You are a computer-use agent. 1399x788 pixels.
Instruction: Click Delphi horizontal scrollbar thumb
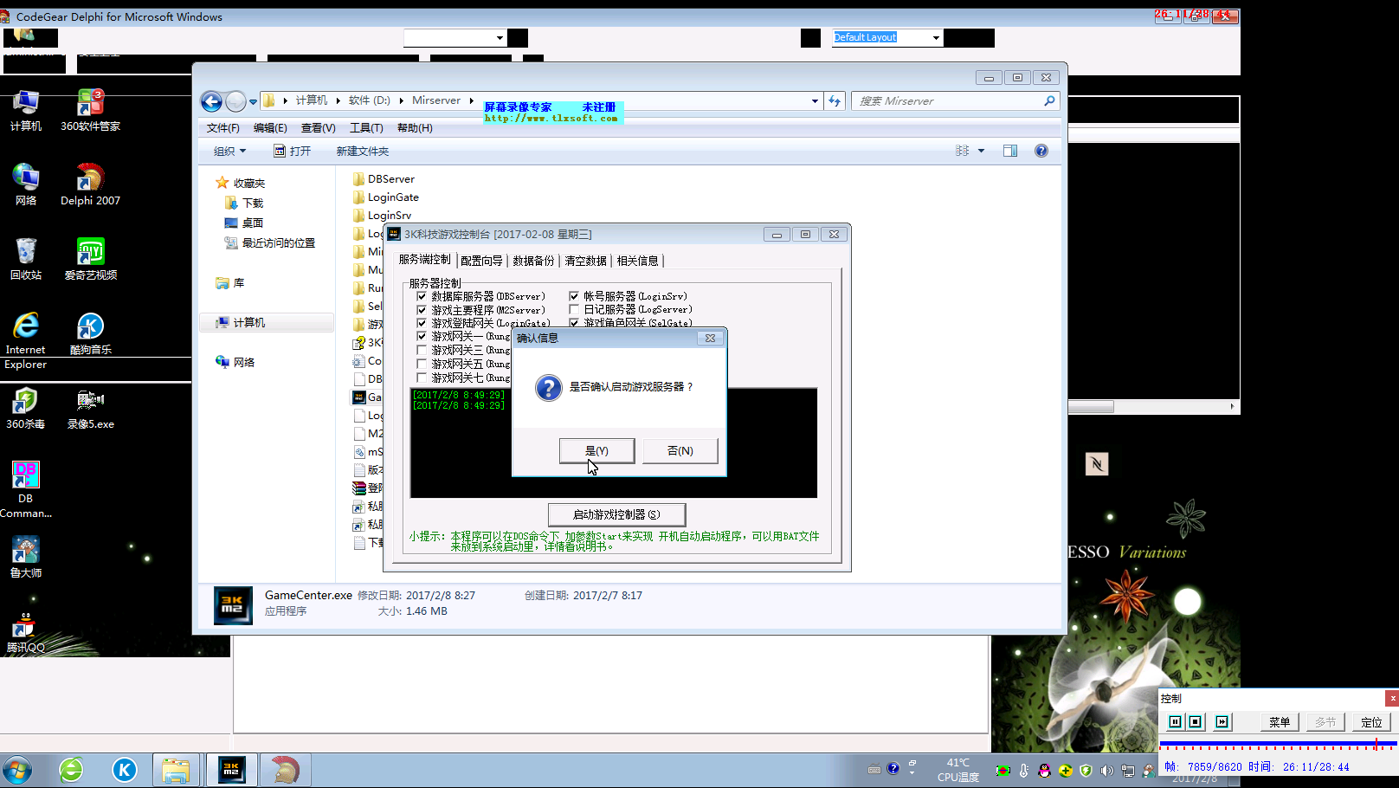pos(1091,406)
